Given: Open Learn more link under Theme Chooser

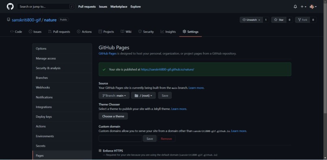Looking at the screenshot, I should 179,109.
